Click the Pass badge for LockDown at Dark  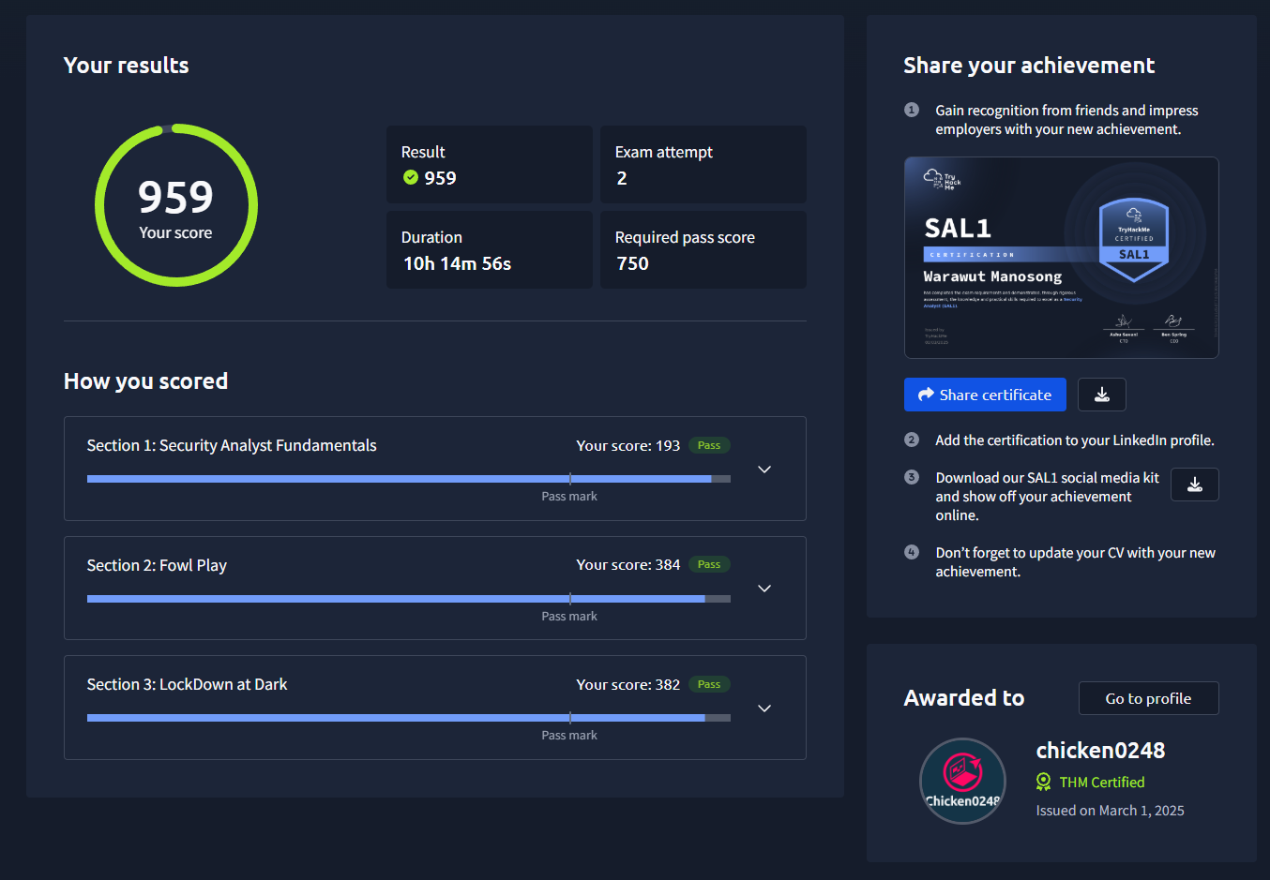(709, 684)
